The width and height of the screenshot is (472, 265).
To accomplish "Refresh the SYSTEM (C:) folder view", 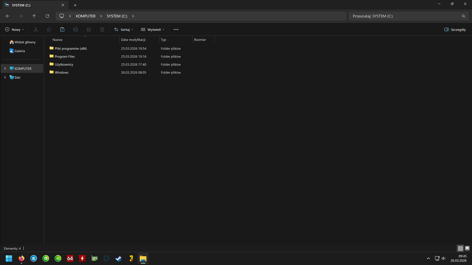I will pyautogui.click(x=48, y=16).
